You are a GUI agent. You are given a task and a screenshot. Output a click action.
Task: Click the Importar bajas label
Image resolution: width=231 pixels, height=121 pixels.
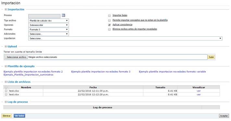120,15
